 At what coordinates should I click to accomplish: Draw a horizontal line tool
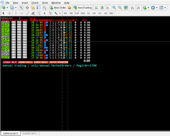[22, 13]
